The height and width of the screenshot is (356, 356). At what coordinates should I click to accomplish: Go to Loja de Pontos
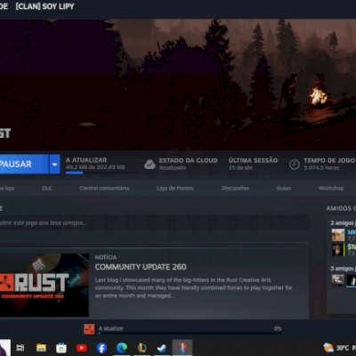coord(175,188)
